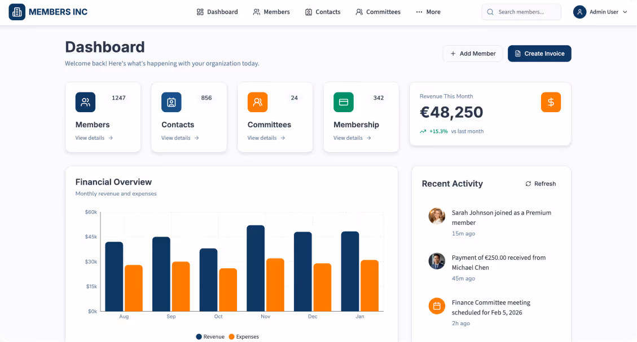Toggle the Revenue legend in Financial Overview
Viewport: 637px width, 342px height.
[210, 336]
